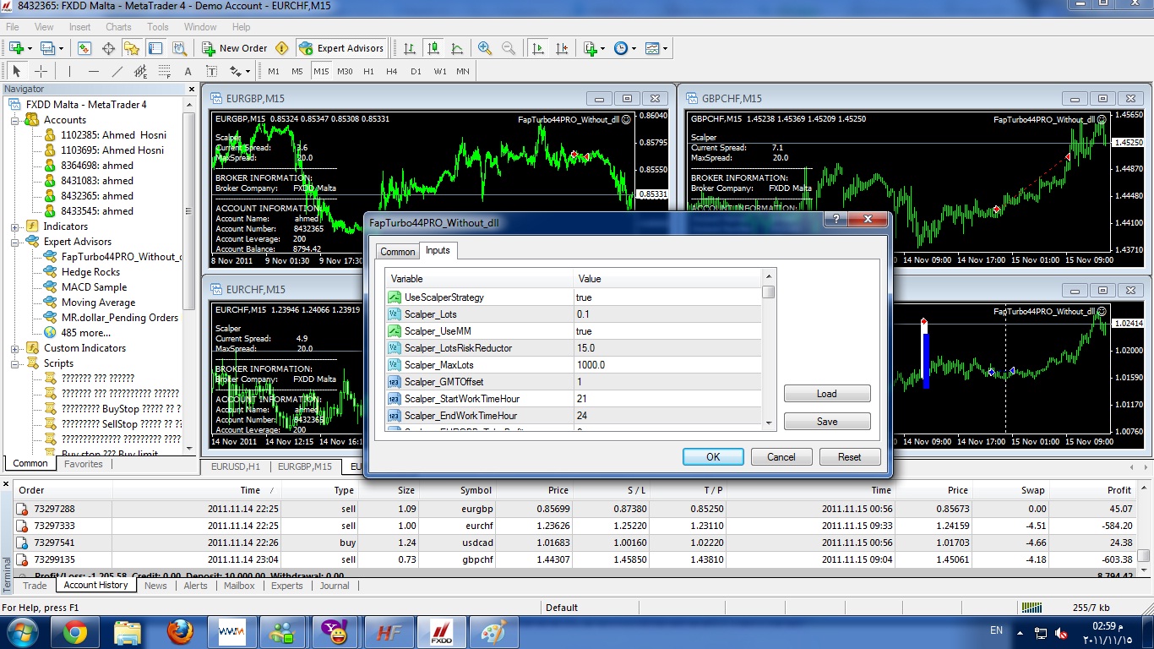Select the Crosshair tool

click(41, 71)
